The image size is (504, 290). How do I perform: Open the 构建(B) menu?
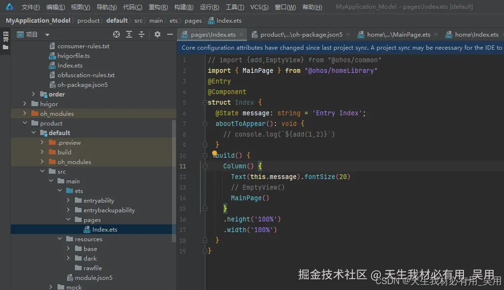(x=184, y=7)
